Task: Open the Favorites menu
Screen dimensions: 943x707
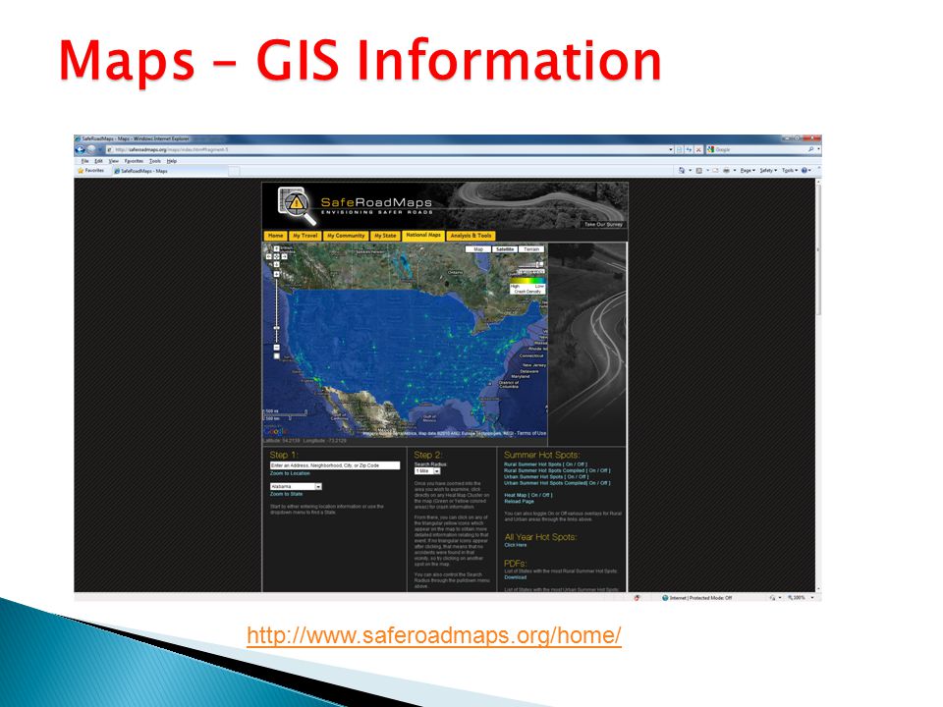Action: [x=134, y=161]
